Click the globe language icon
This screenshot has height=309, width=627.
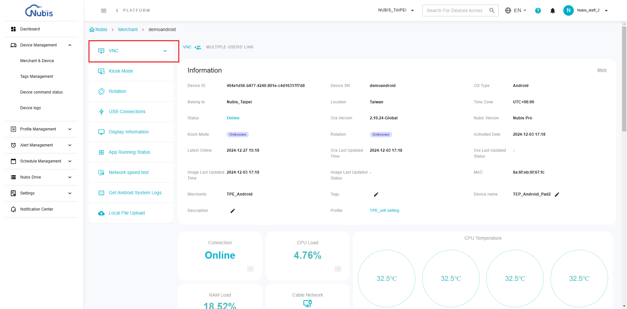(508, 10)
